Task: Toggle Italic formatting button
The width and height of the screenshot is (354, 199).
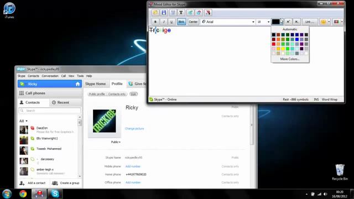Action: pyautogui.click(x=164, y=22)
